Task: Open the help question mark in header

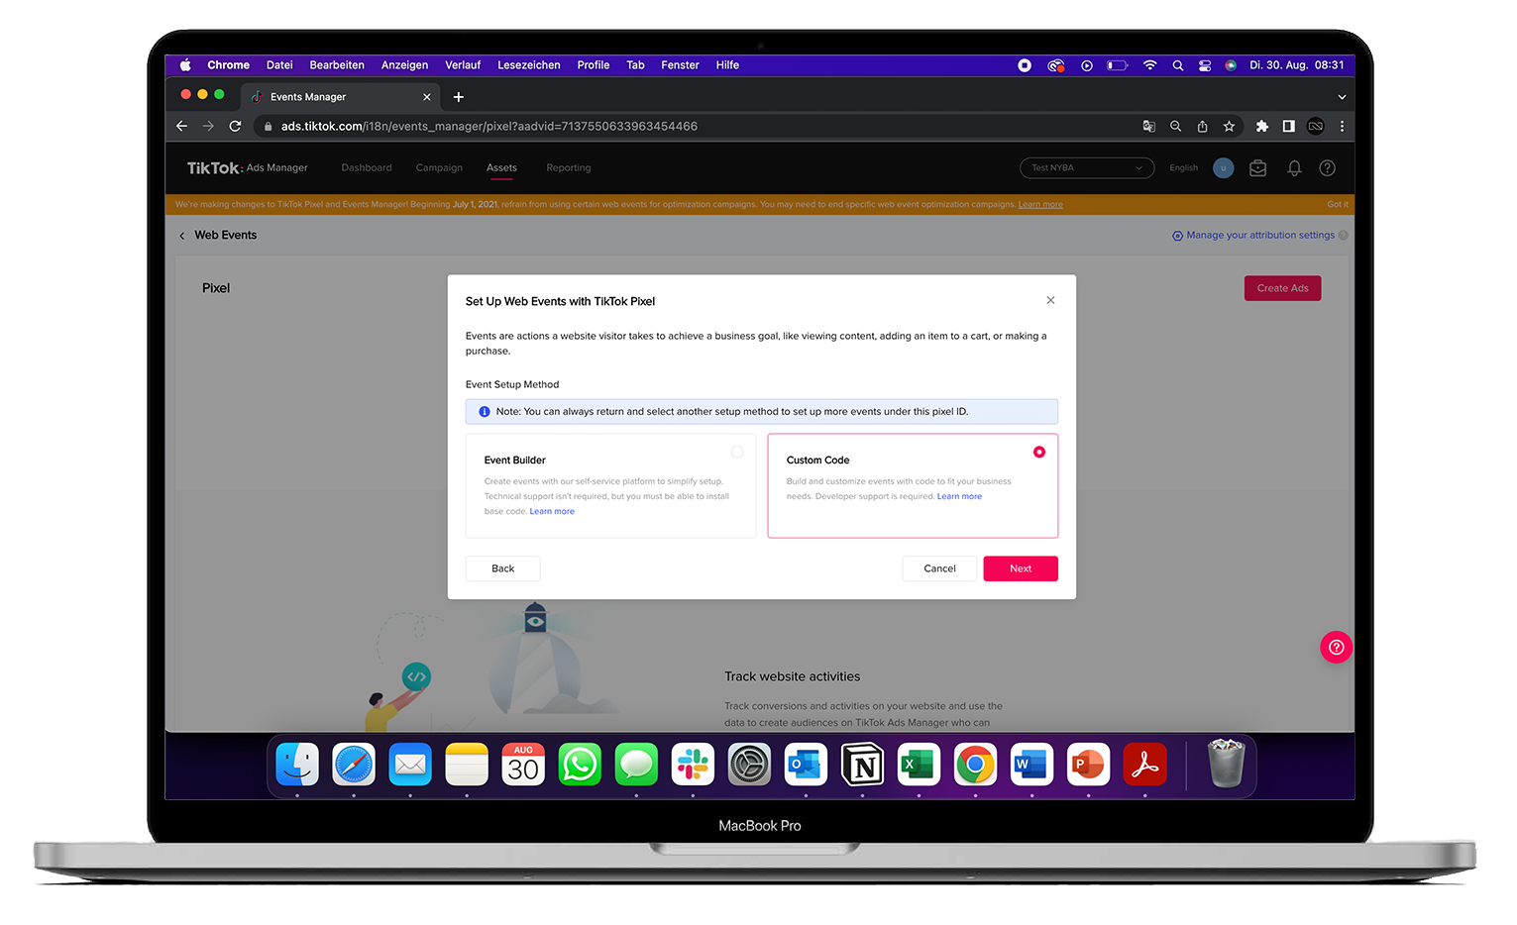Action: coord(1327,168)
